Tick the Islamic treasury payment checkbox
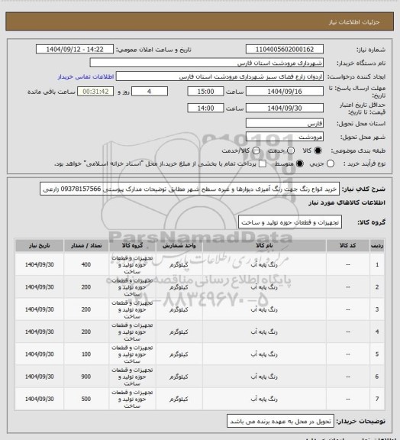The image size is (400, 440). pos(263,163)
